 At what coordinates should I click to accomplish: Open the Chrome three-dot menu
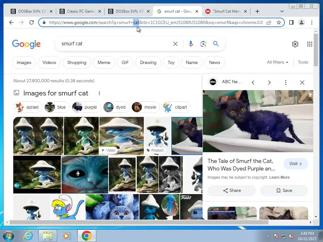(312, 22)
